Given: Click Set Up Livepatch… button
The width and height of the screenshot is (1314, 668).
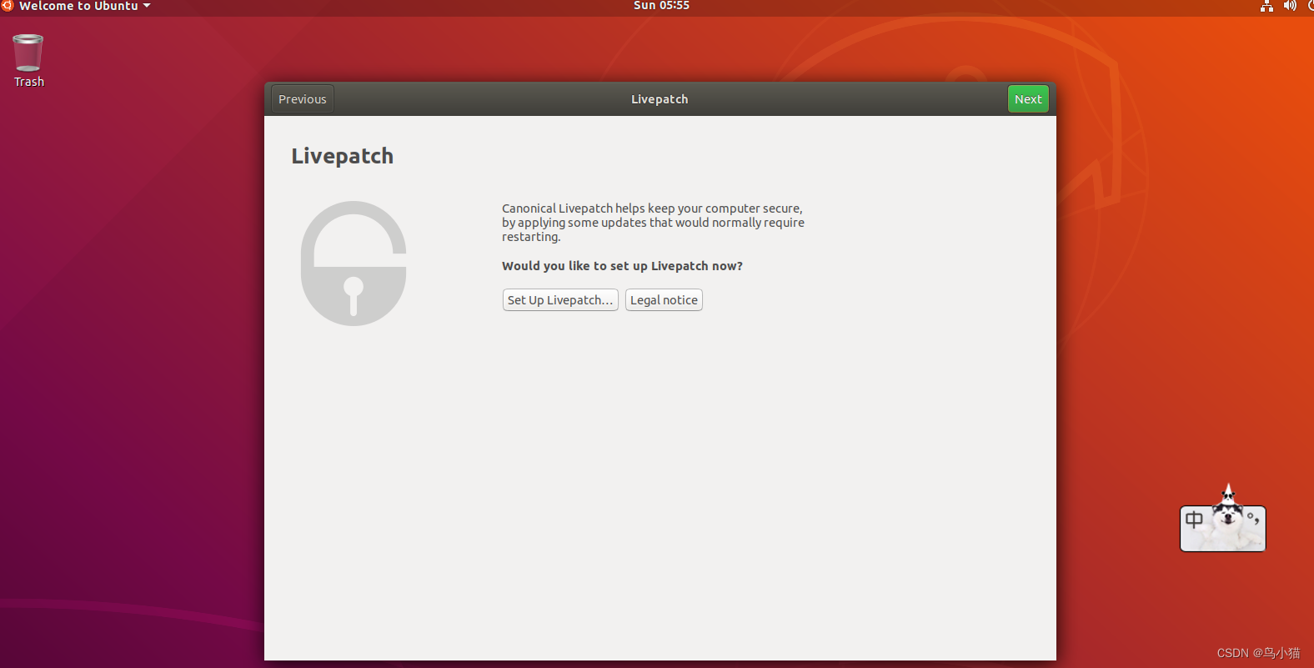Looking at the screenshot, I should [560, 300].
